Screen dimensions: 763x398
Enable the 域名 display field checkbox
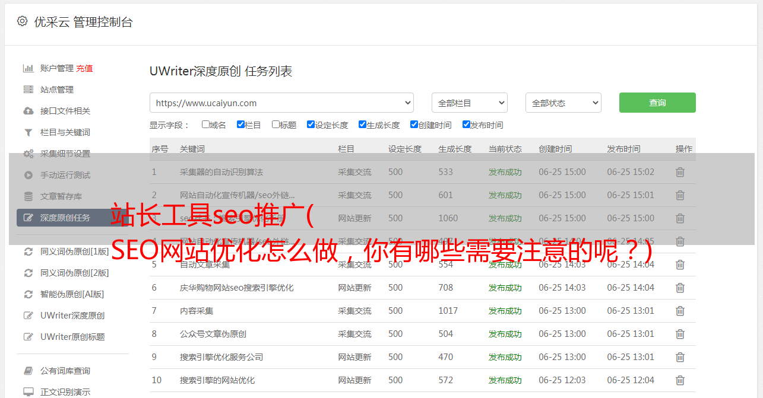[x=205, y=125]
